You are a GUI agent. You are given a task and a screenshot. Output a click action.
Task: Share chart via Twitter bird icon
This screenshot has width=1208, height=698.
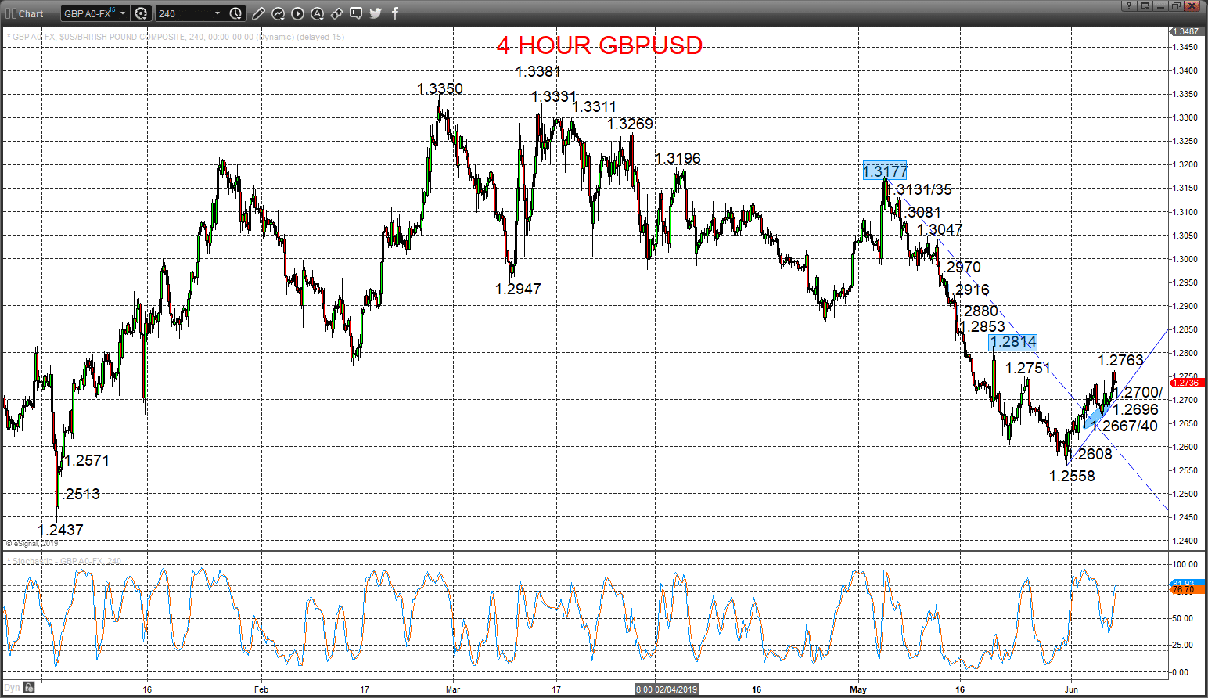click(376, 13)
